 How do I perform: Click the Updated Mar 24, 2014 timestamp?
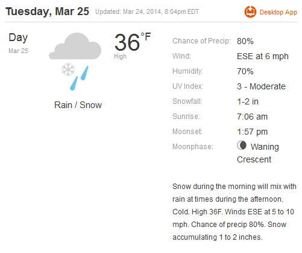coord(147,11)
